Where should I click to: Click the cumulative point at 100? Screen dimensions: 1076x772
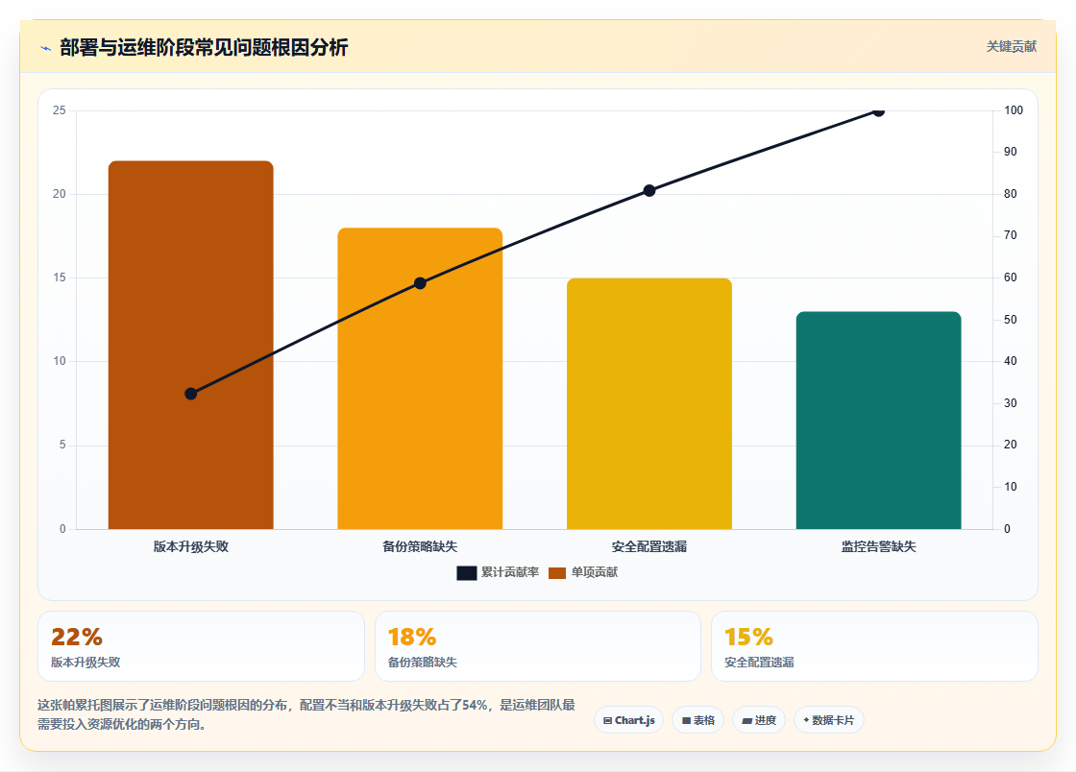(x=878, y=111)
